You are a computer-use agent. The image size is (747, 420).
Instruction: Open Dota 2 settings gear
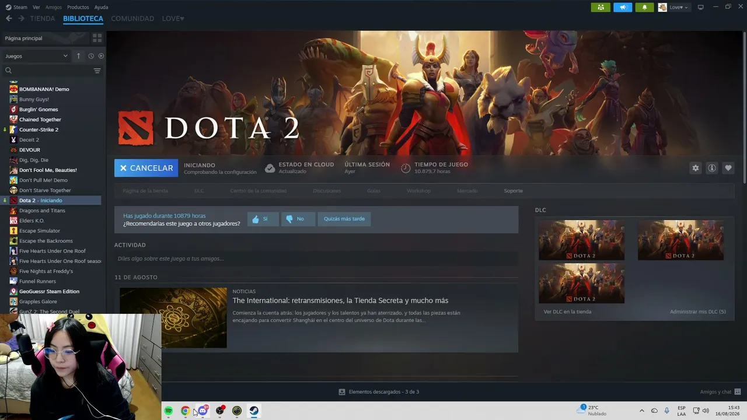coord(696,168)
